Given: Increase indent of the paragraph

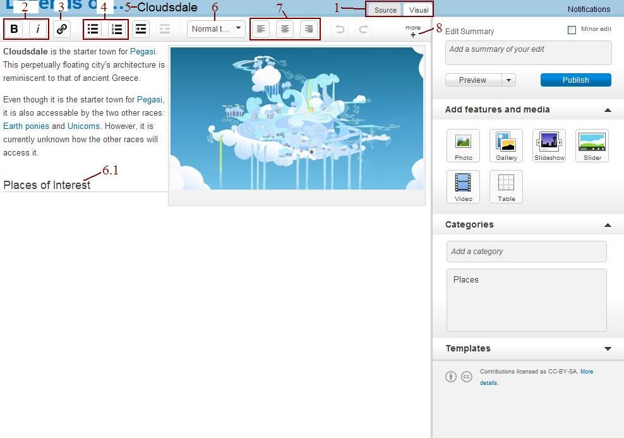Looking at the screenshot, I should (x=140, y=29).
